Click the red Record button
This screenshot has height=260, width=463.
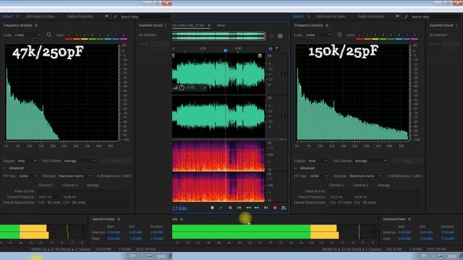(275, 208)
